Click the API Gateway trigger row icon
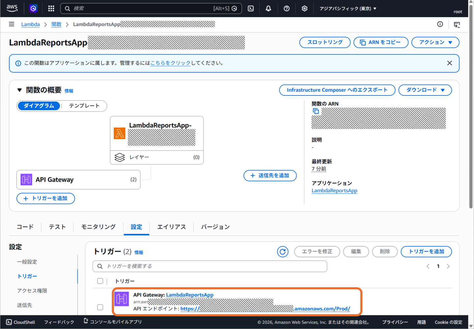This screenshot has width=474, height=329. point(122,299)
